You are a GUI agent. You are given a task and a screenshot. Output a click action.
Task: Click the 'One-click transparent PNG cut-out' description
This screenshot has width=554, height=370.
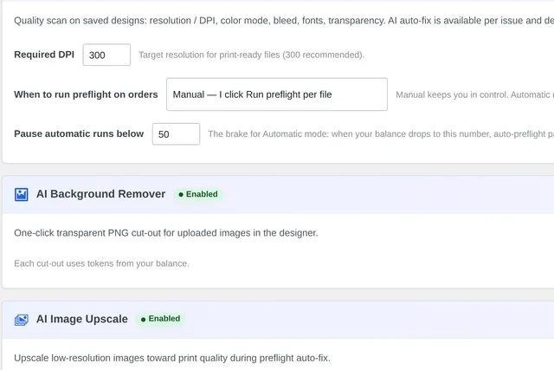pos(166,233)
